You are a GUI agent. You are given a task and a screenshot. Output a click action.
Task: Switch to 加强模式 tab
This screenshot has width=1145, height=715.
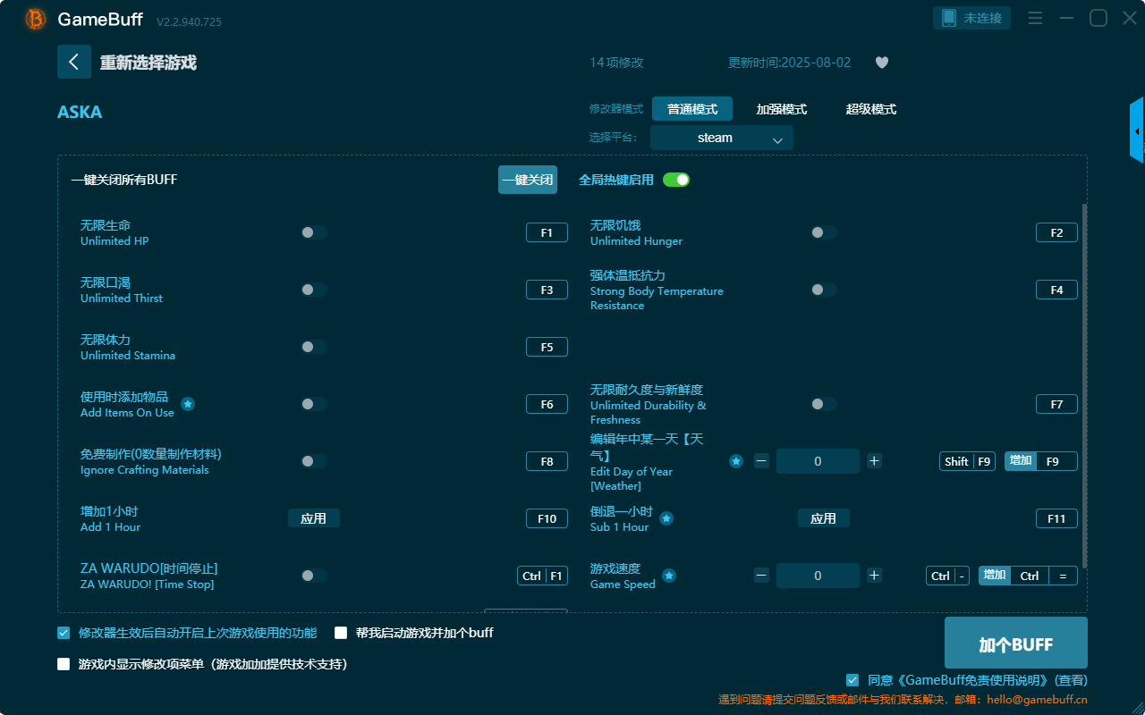782,109
